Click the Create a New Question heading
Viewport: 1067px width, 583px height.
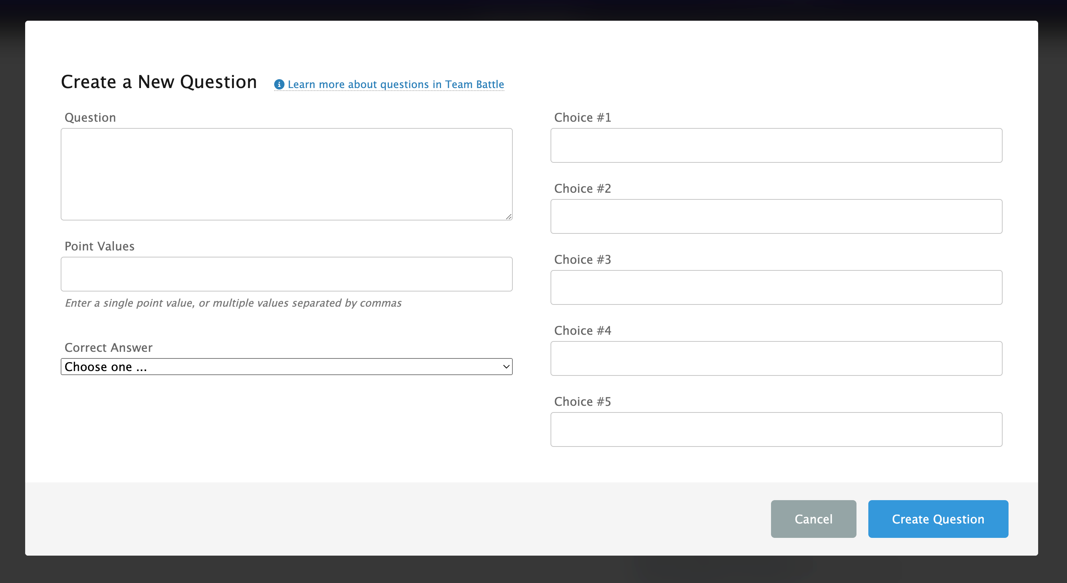159,82
